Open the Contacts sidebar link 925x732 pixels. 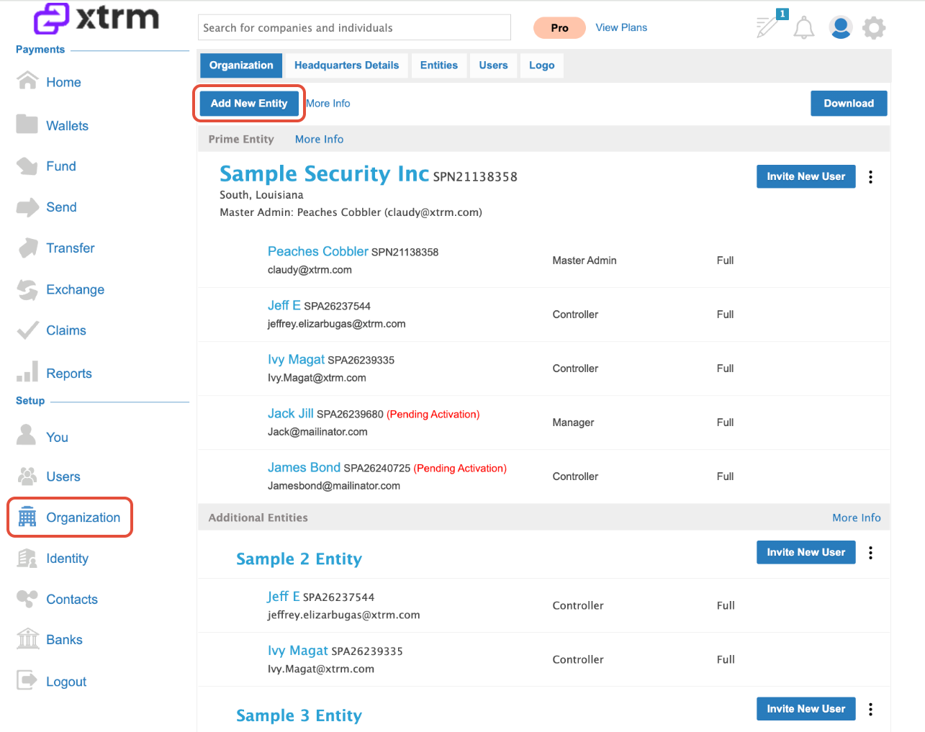click(x=72, y=600)
